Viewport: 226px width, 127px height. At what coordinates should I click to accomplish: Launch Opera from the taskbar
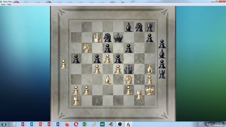pos(76,124)
